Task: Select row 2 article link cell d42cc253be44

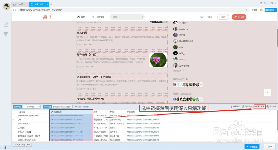Action: (71, 120)
